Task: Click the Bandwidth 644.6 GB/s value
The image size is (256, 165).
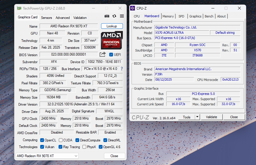Action: click(x=107, y=97)
